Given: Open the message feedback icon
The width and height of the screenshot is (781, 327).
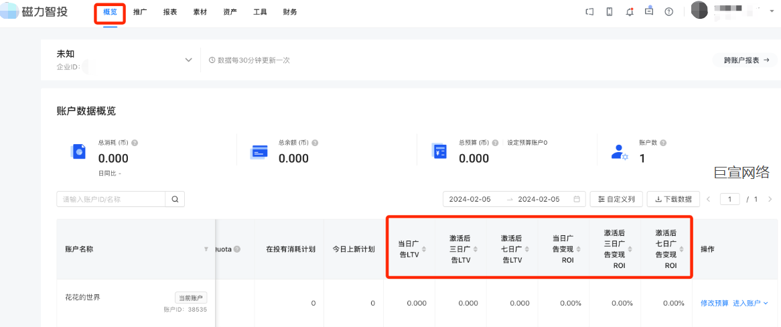Looking at the screenshot, I should (x=649, y=11).
